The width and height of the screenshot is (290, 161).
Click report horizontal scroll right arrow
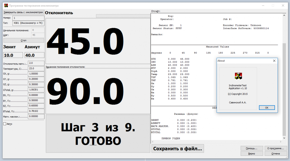(x=280, y=142)
